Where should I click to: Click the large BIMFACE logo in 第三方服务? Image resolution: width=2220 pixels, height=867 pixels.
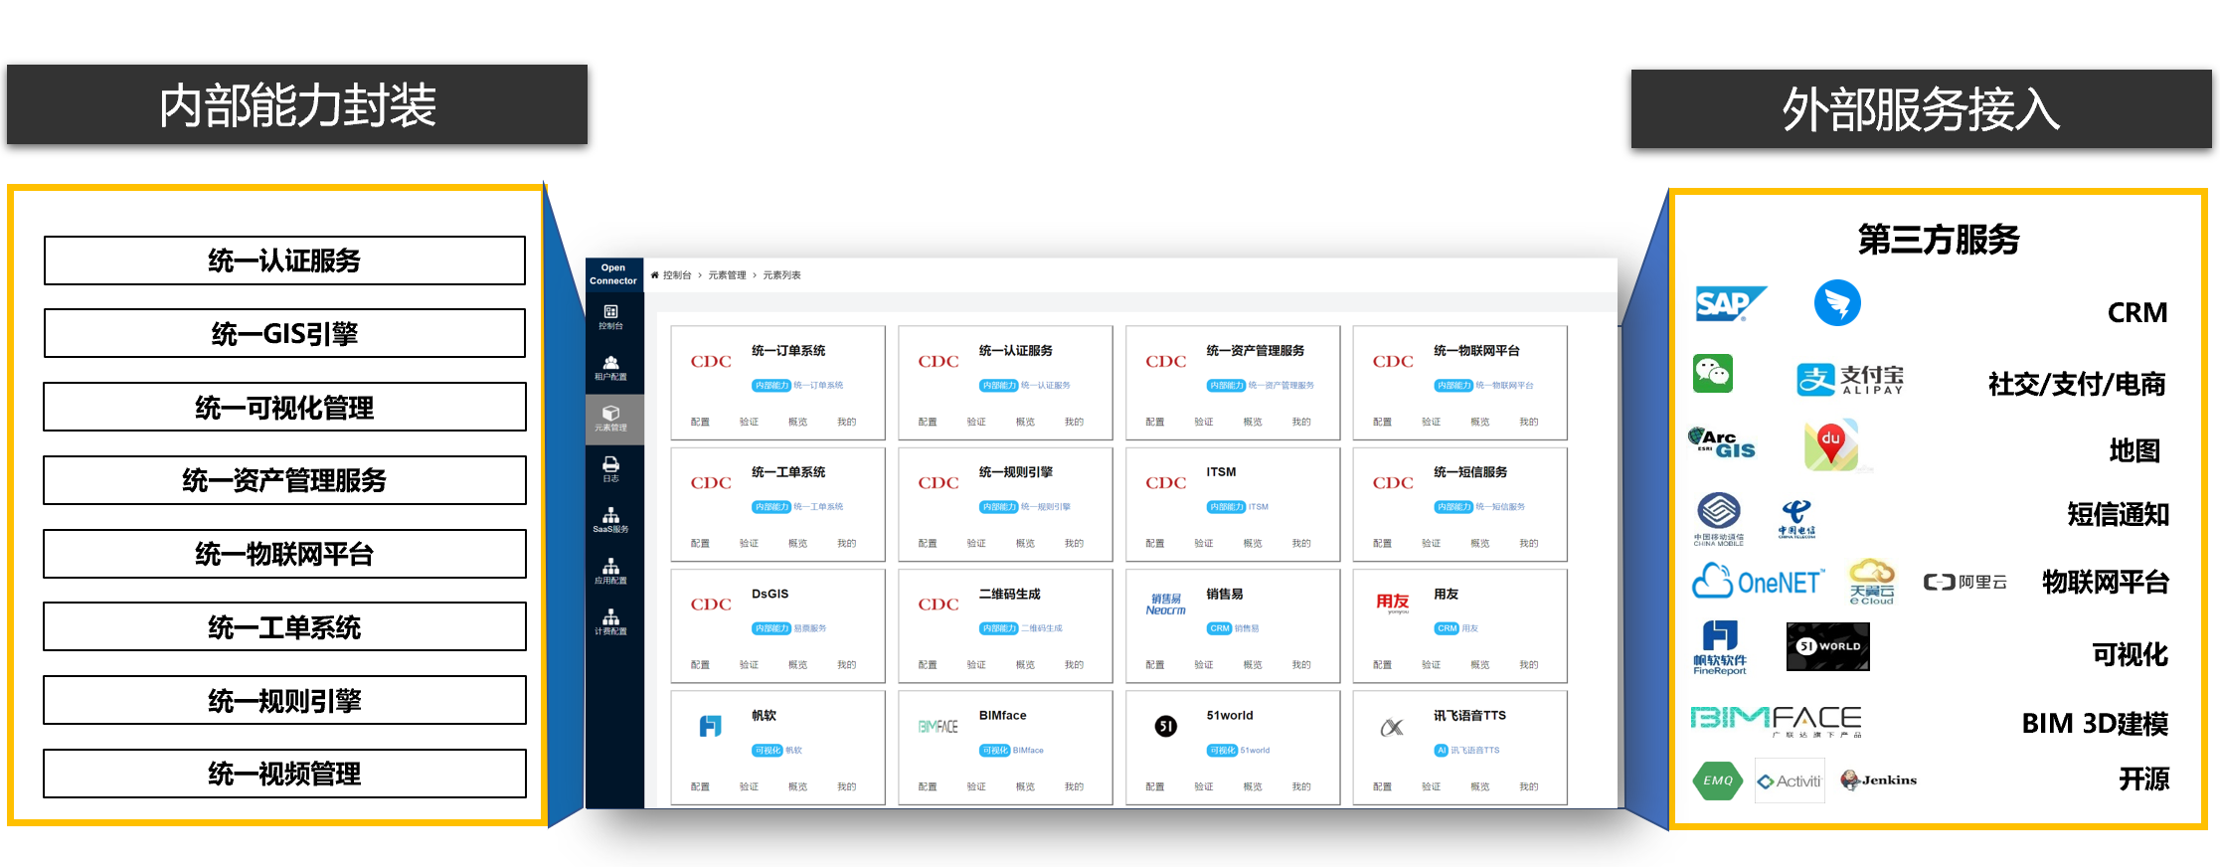tap(1776, 721)
